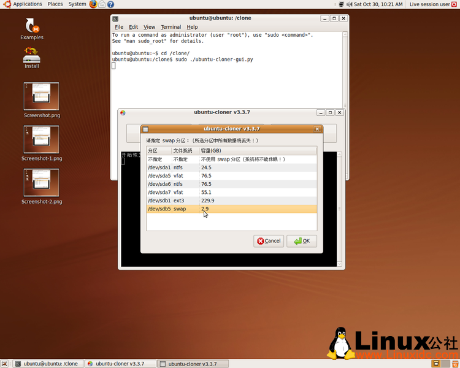Screen dimensions: 460x368
Task: Activate the second ubuntu-cloner v3.3.7 taskbar button
Action: [193, 364]
